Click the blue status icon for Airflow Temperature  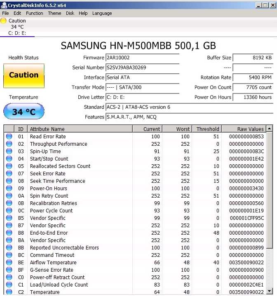click(9, 262)
